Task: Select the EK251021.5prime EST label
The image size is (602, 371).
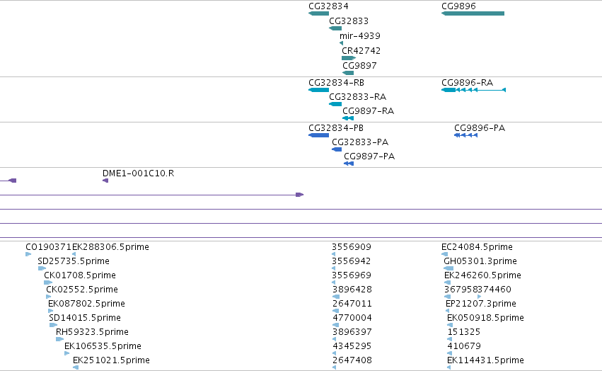Action: click(x=111, y=360)
